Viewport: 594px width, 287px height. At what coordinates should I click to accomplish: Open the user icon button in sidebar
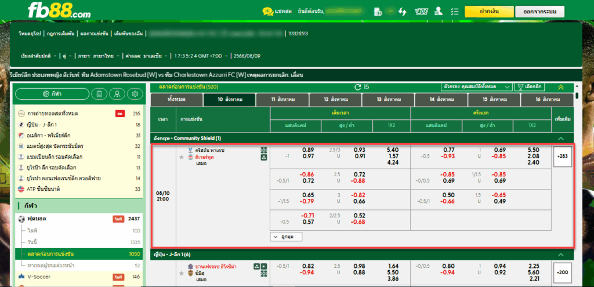(x=117, y=94)
